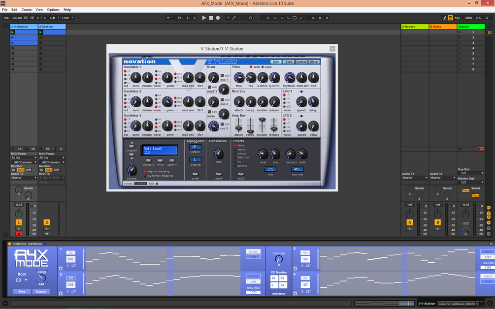495x309 pixels.
Task: Launch the first clip in A-Station track
Action: [x=40, y=32]
